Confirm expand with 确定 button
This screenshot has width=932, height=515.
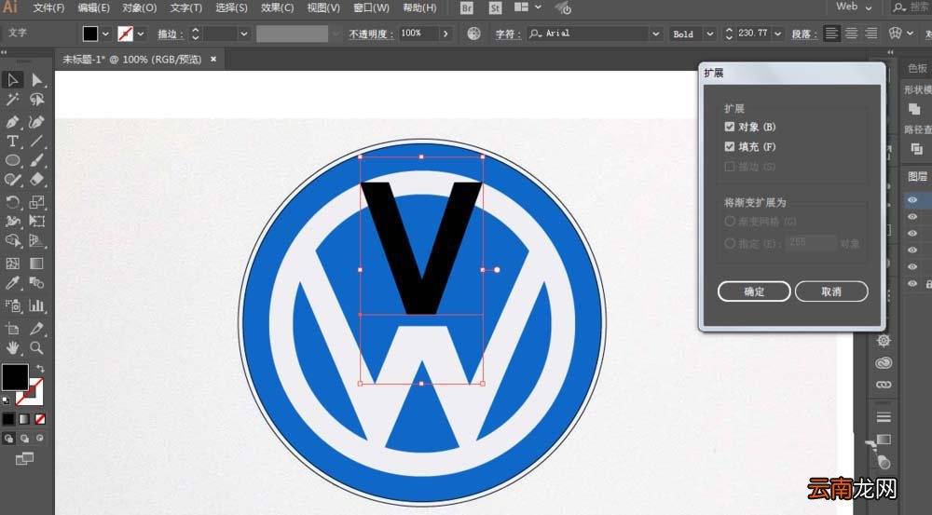[x=754, y=291]
